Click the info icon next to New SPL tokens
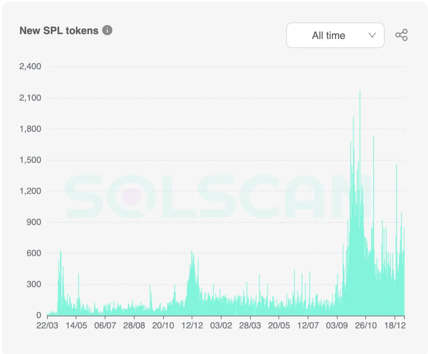The height and width of the screenshot is (354, 428). pos(107,30)
